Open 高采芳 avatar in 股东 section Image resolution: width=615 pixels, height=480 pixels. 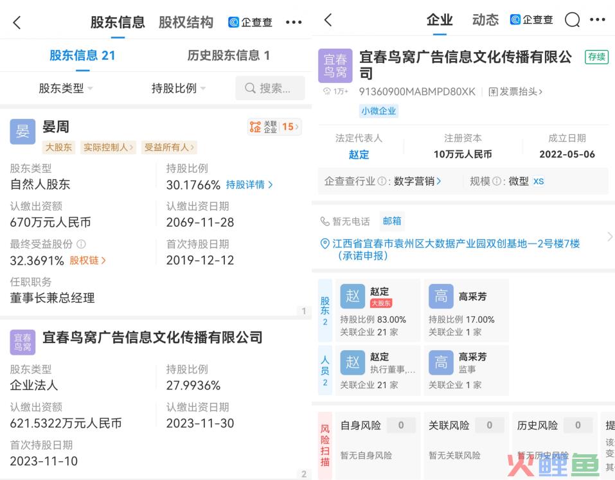coord(441,296)
